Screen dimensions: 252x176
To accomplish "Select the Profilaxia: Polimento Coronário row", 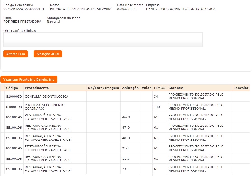I will click(x=45, y=107).
